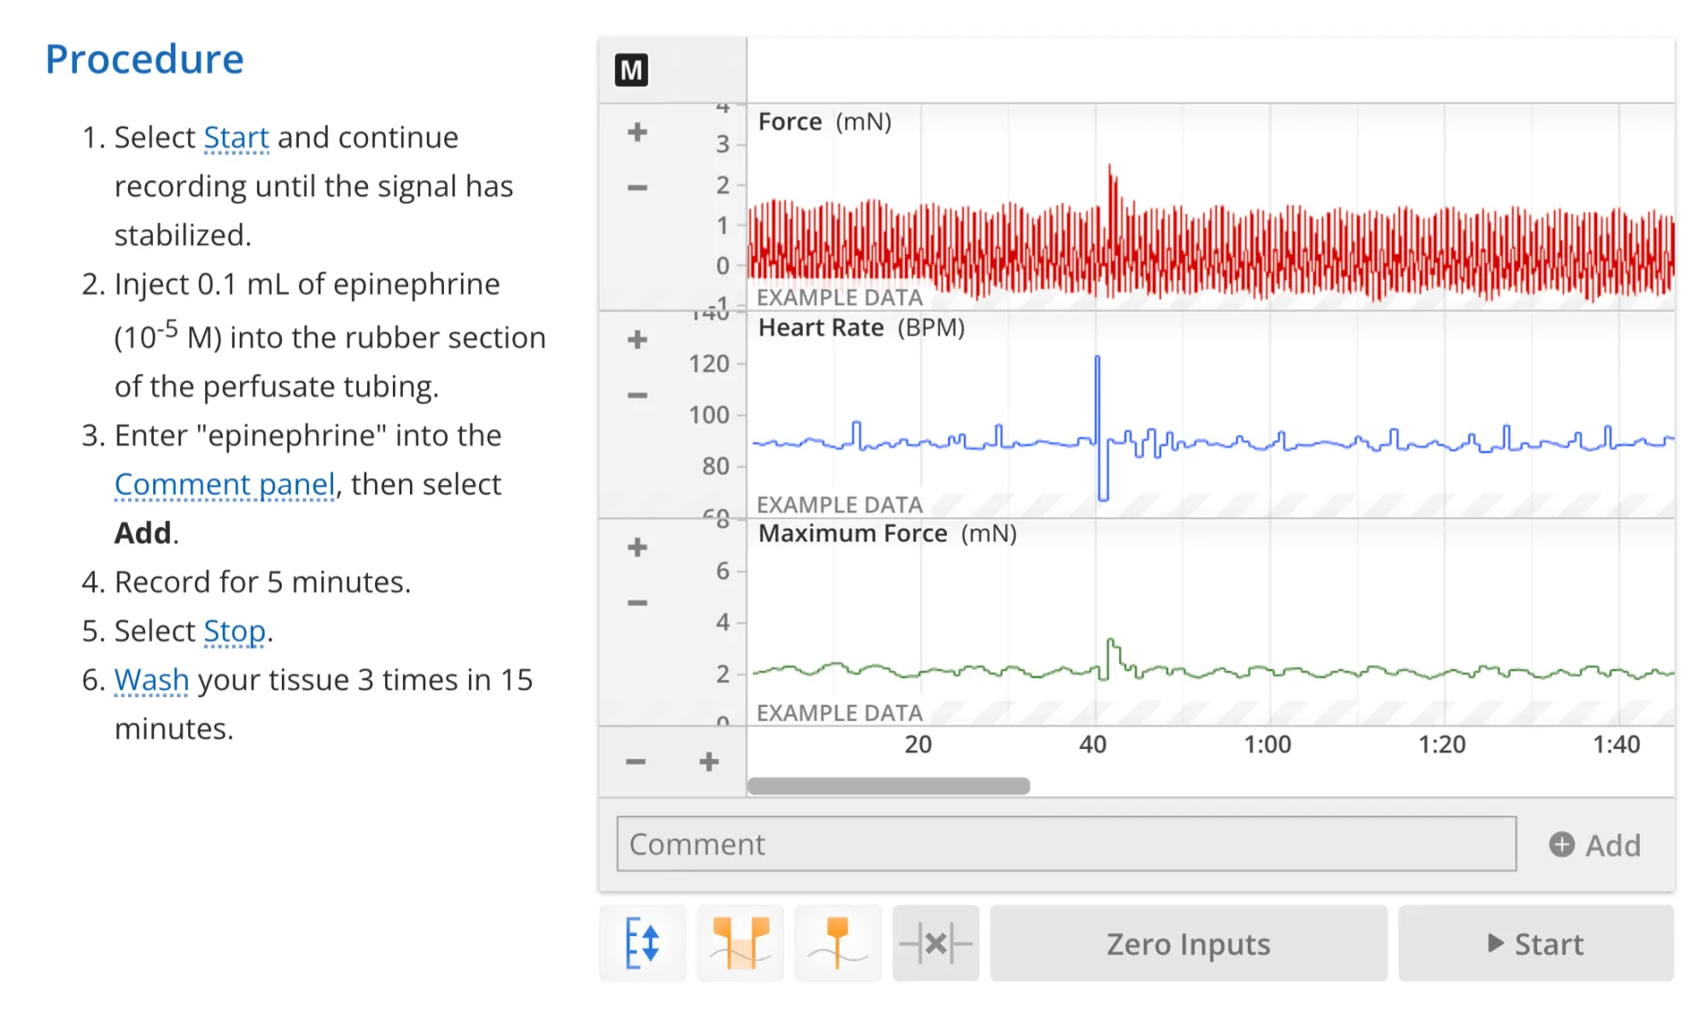Click the Comment text input field
The width and height of the screenshot is (1708, 1012).
click(1063, 842)
